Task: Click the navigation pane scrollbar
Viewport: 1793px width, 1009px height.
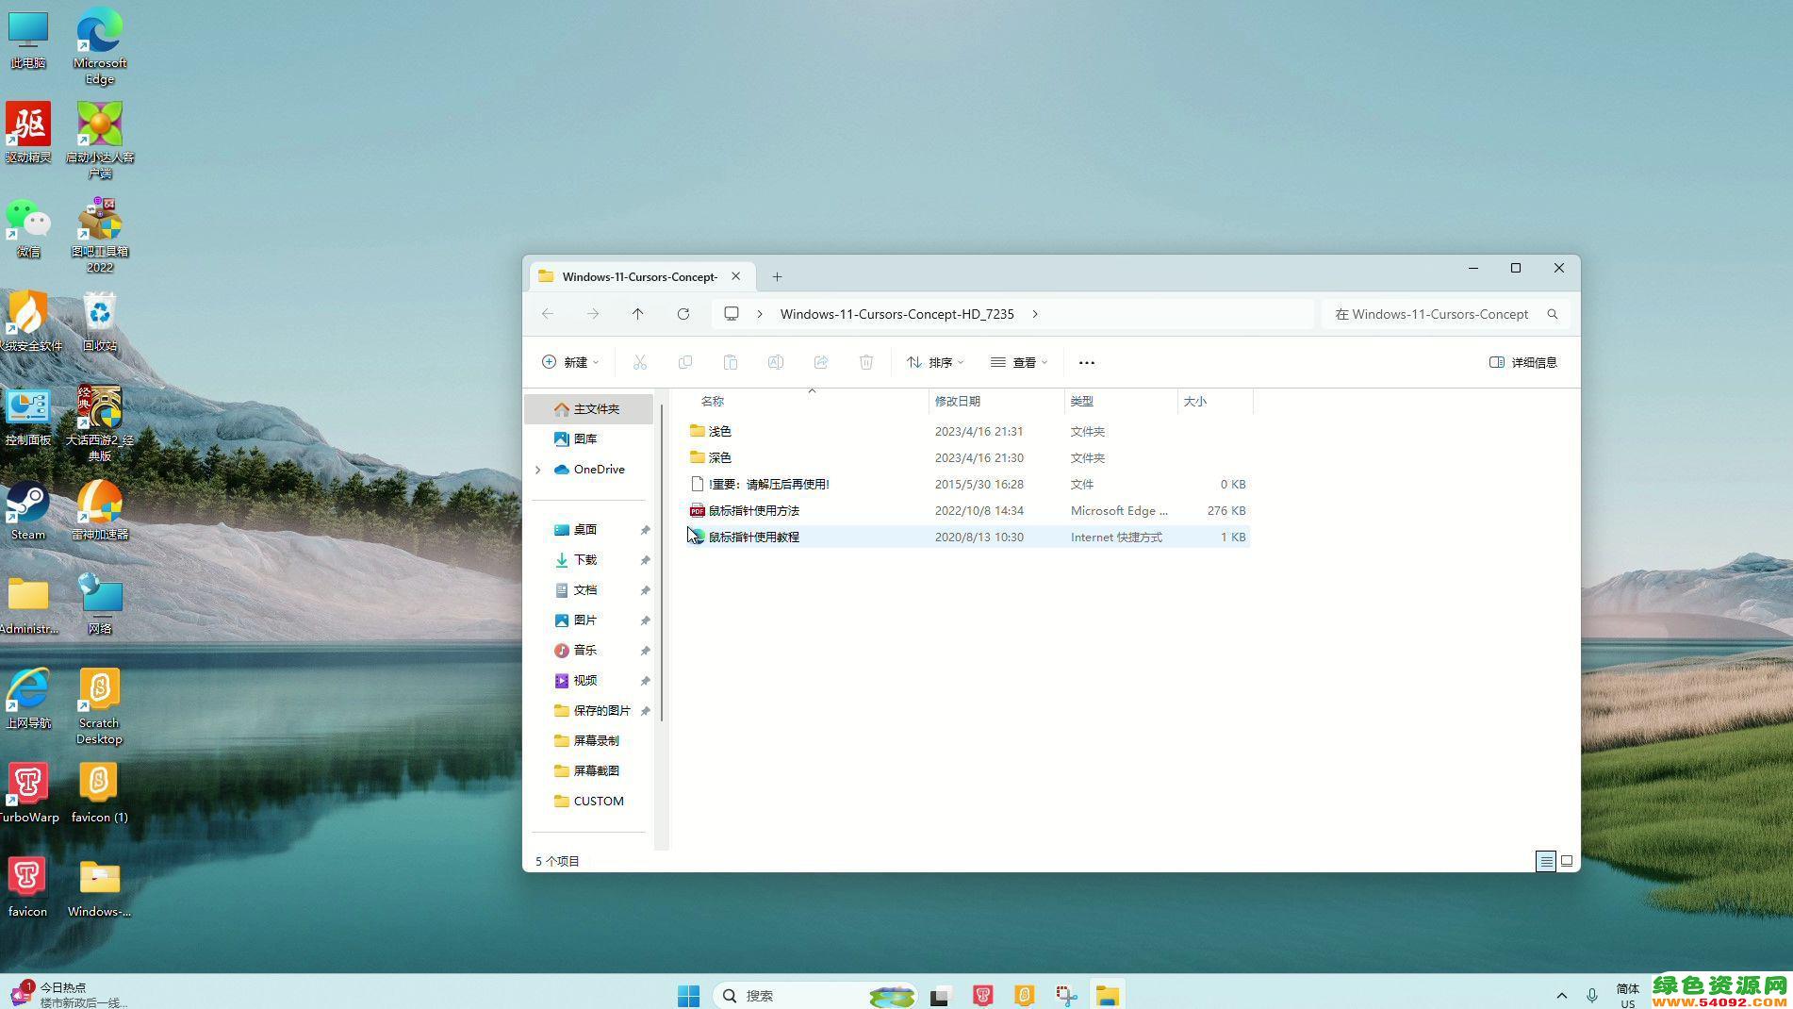Action: pos(663,562)
